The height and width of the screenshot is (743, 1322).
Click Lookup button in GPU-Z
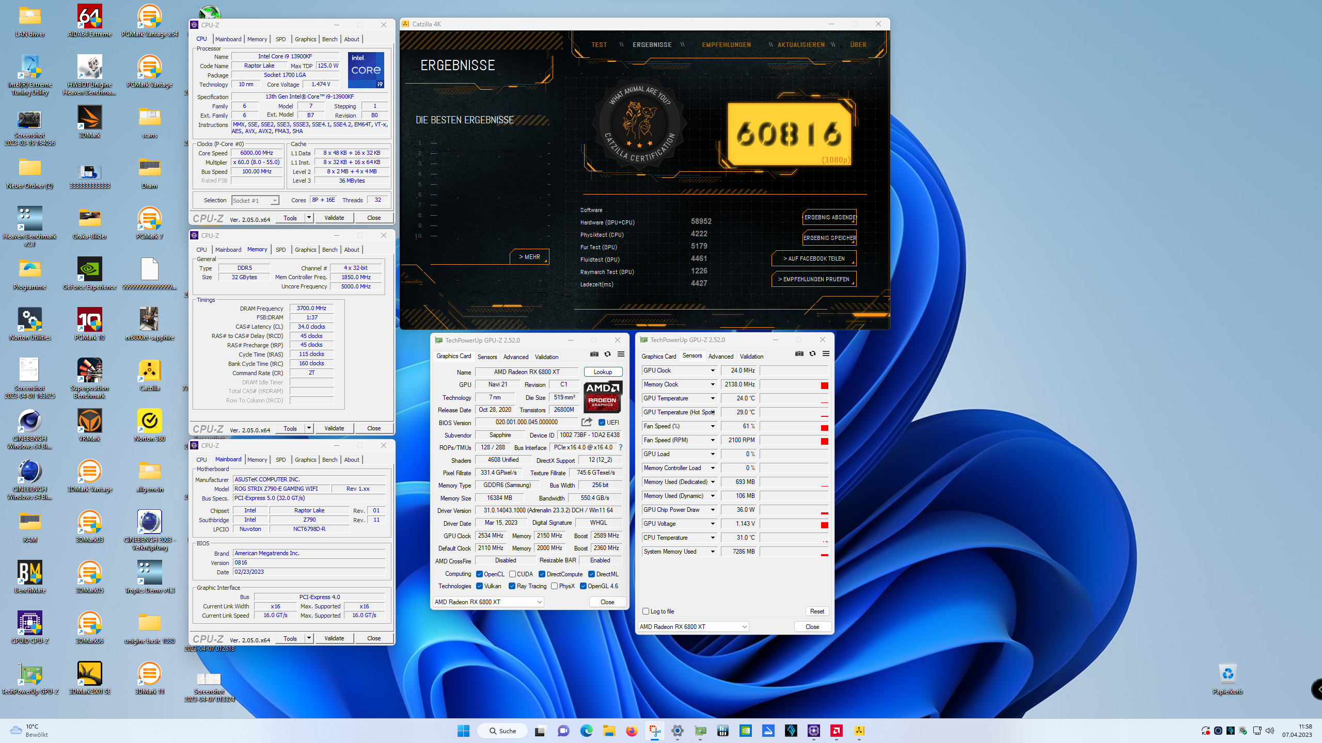pyautogui.click(x=603, y=372)
